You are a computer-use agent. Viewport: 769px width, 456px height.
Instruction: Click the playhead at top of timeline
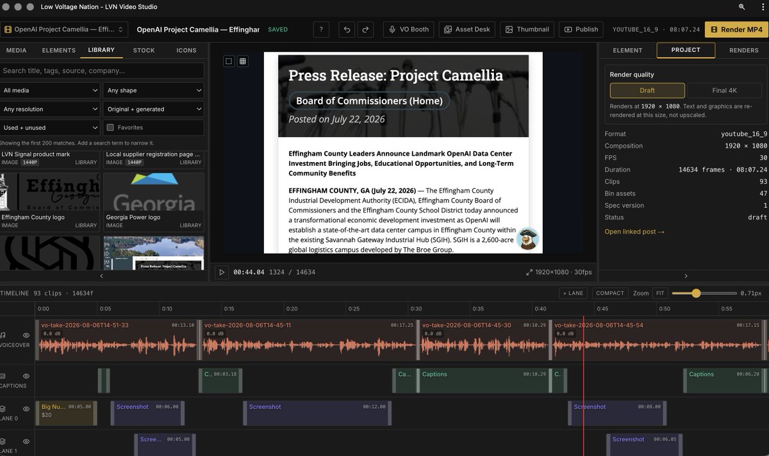click(x=583, y=318)
